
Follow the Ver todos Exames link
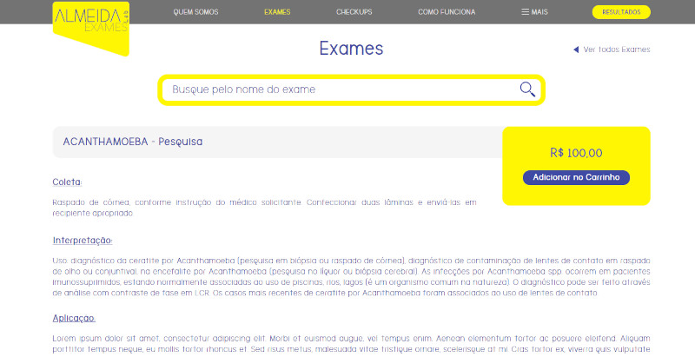[x=617, y=50]
